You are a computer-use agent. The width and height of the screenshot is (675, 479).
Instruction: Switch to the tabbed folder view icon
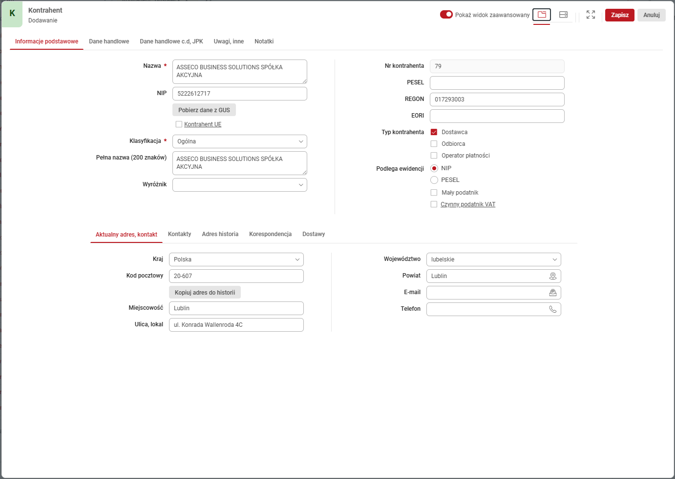tap(542, 15)
